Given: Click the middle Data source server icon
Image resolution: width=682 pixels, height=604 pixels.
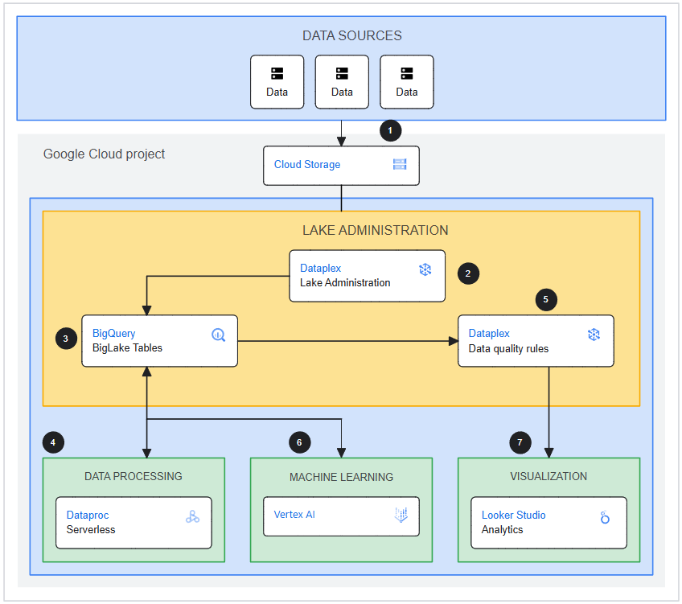Looking at the screenshot, I should click(342, 74).
